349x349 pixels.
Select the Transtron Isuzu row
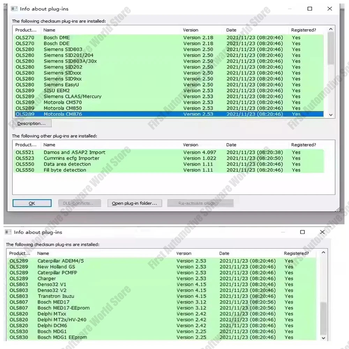pos(162,296)
